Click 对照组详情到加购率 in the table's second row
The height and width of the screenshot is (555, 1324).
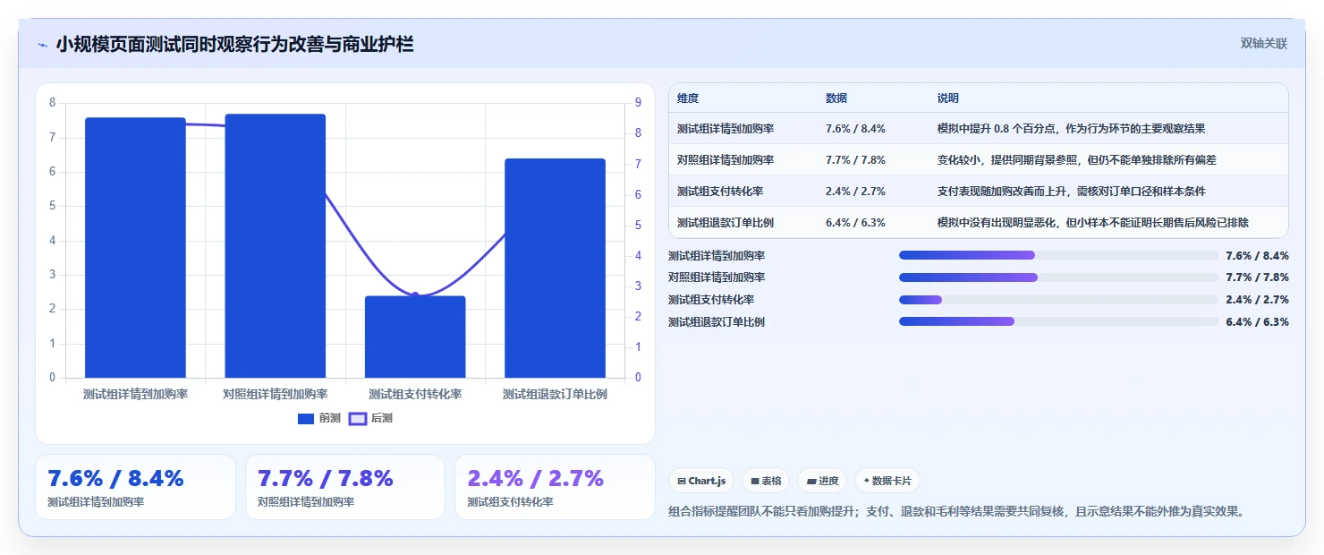point(726,160)
